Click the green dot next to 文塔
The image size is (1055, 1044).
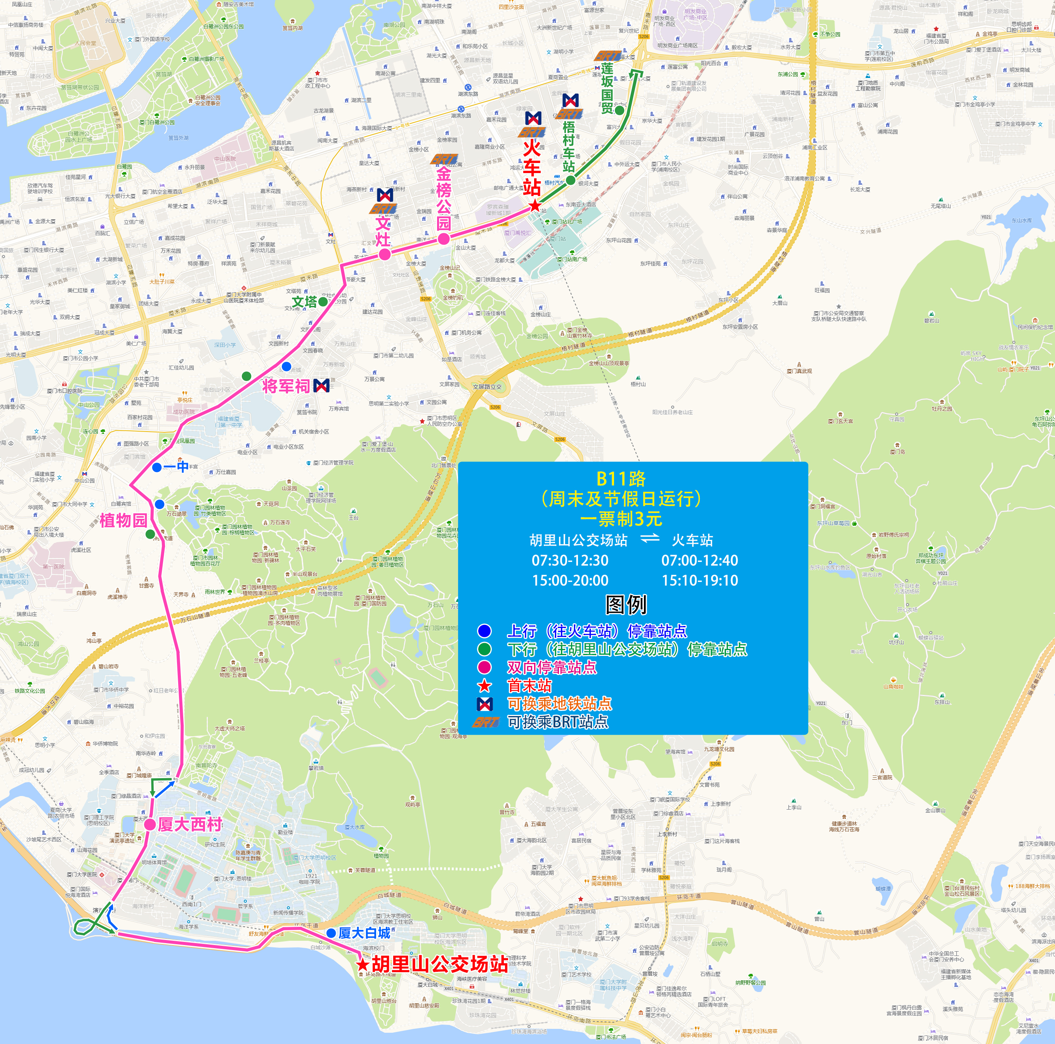[x=323, y=302]
